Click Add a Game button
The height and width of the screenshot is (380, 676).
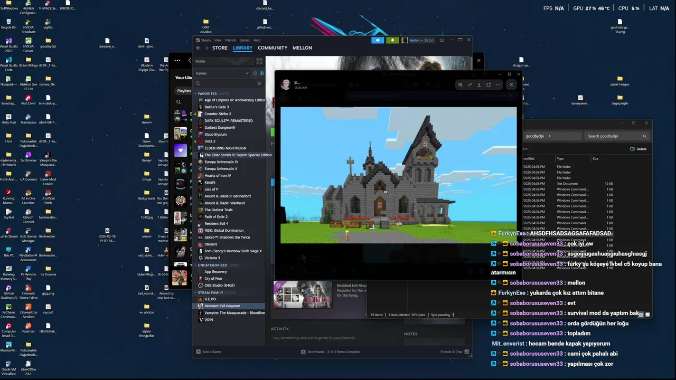[209, 351]
